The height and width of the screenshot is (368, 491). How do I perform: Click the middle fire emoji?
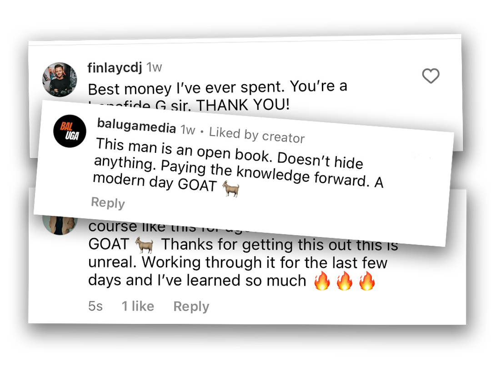pyautogui.click(x=345, y=280)
